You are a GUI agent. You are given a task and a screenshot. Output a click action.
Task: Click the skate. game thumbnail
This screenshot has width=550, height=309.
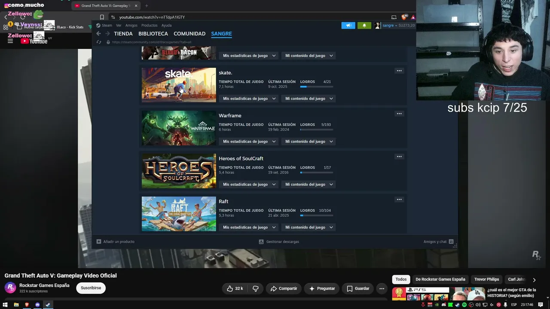click(179, 85)
